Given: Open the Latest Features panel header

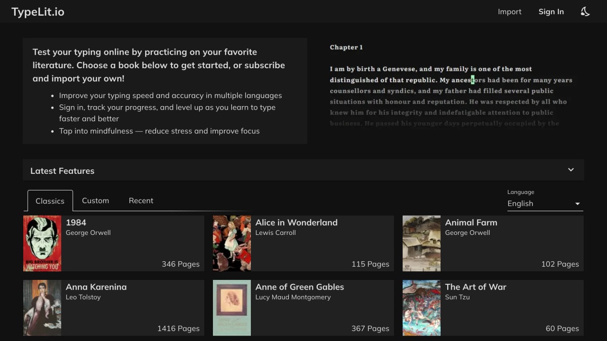Looking at the screenshot, I should (x=303, y=170).
